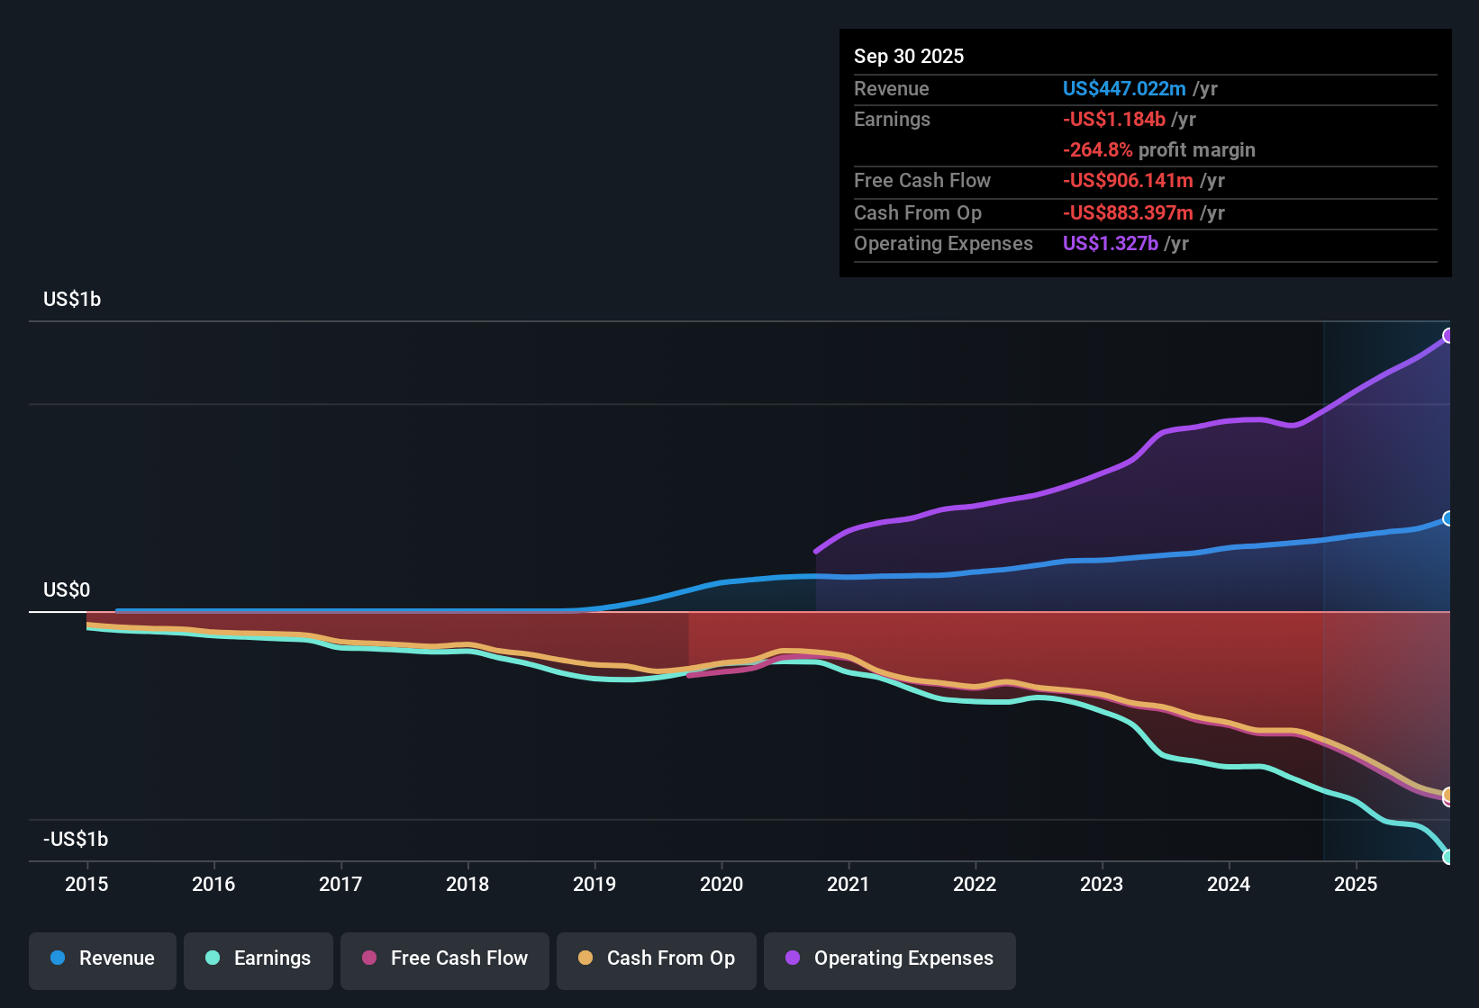Select the Sep 30 2025 tooltip header
This screenshot has height=1008, width=1479.
pos(909,56)
